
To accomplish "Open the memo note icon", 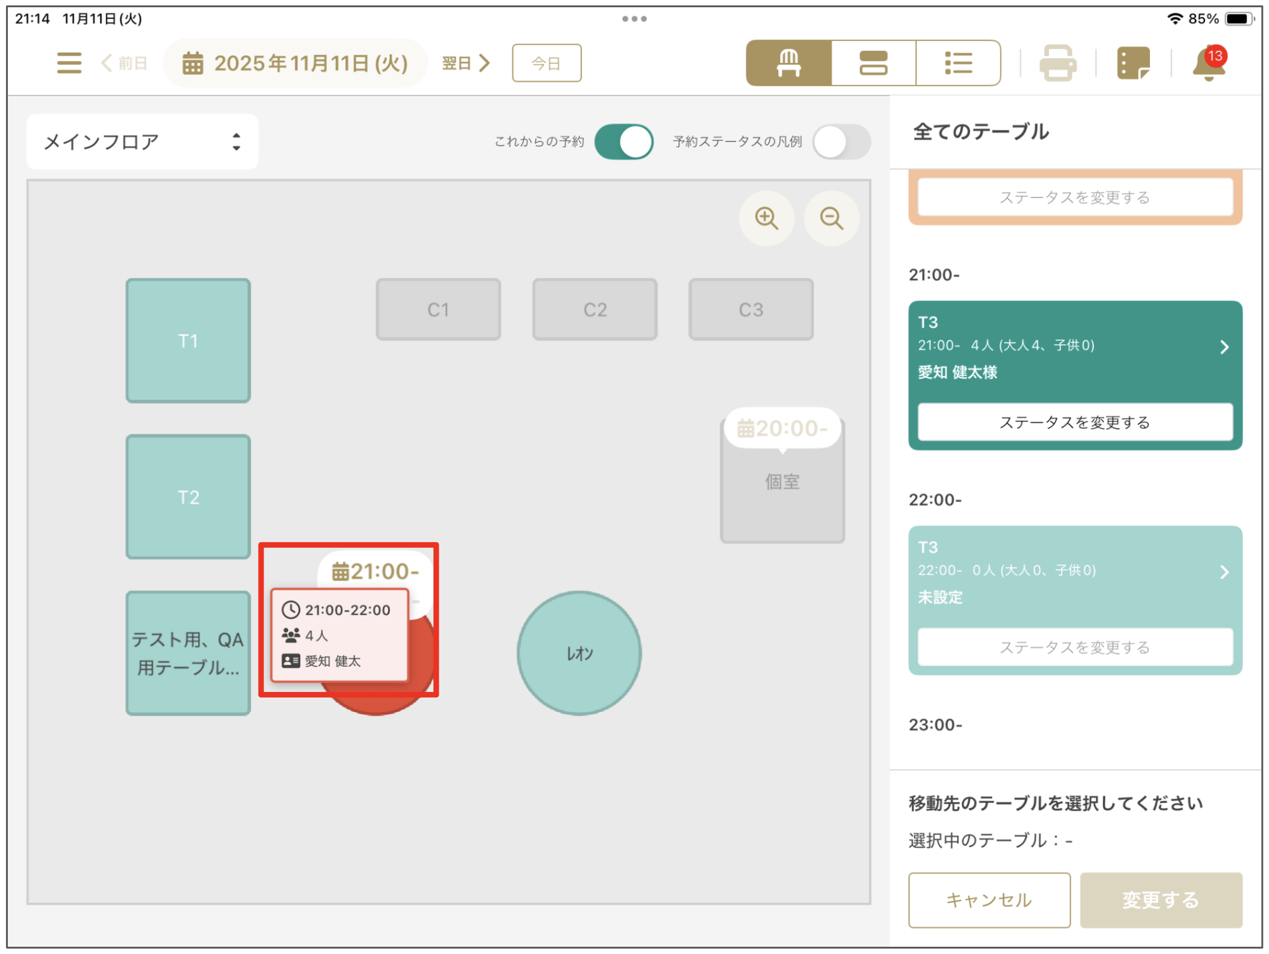I will click(x=1133, y=63).
